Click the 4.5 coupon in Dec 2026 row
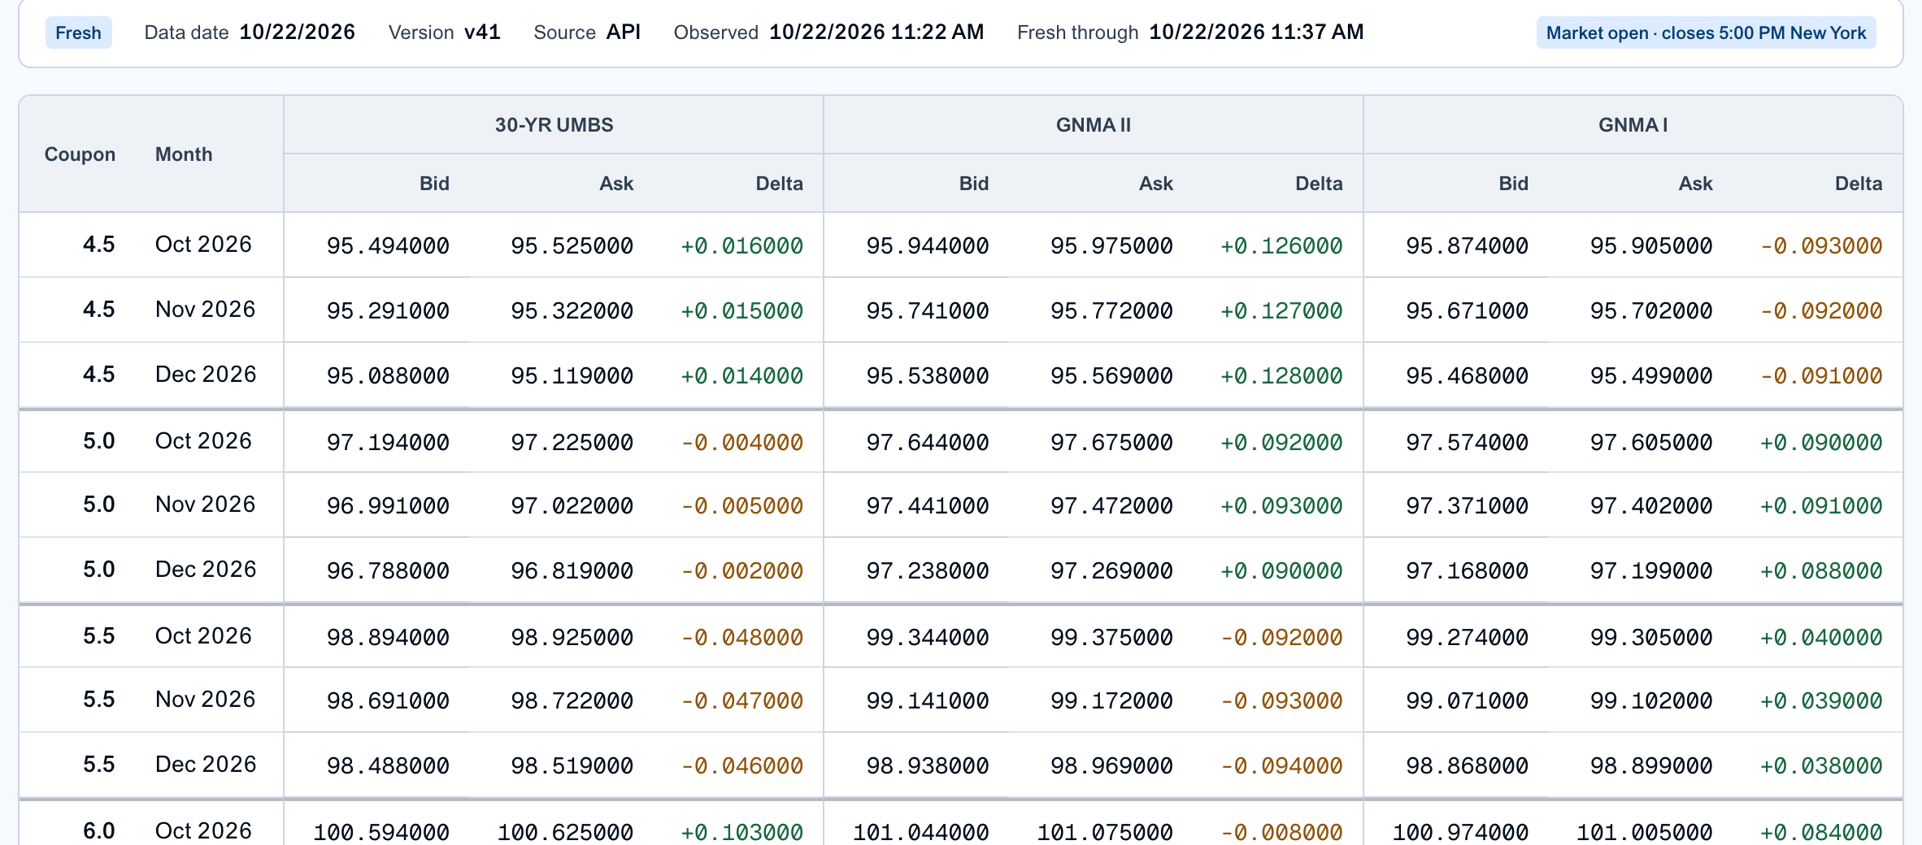 pos(98,374)
